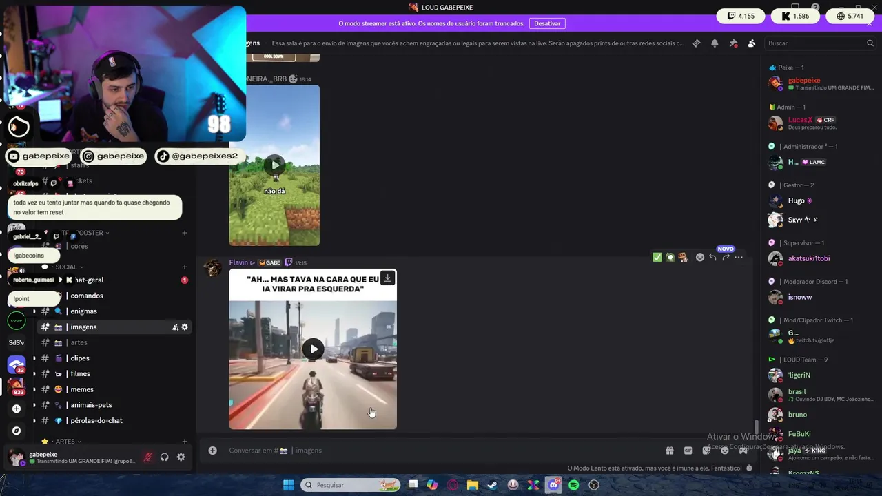Open the pérolas-do-chat channel
The width and height of the screenshot is (882, 496).
(113, 421)
